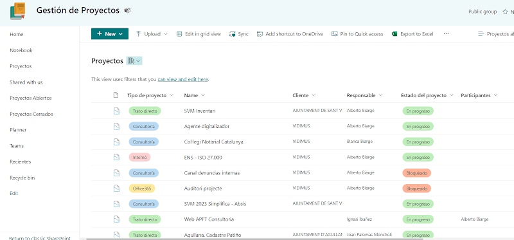Click Edit in the left navigation
This screenshot has width=514, height=240.
13,193
